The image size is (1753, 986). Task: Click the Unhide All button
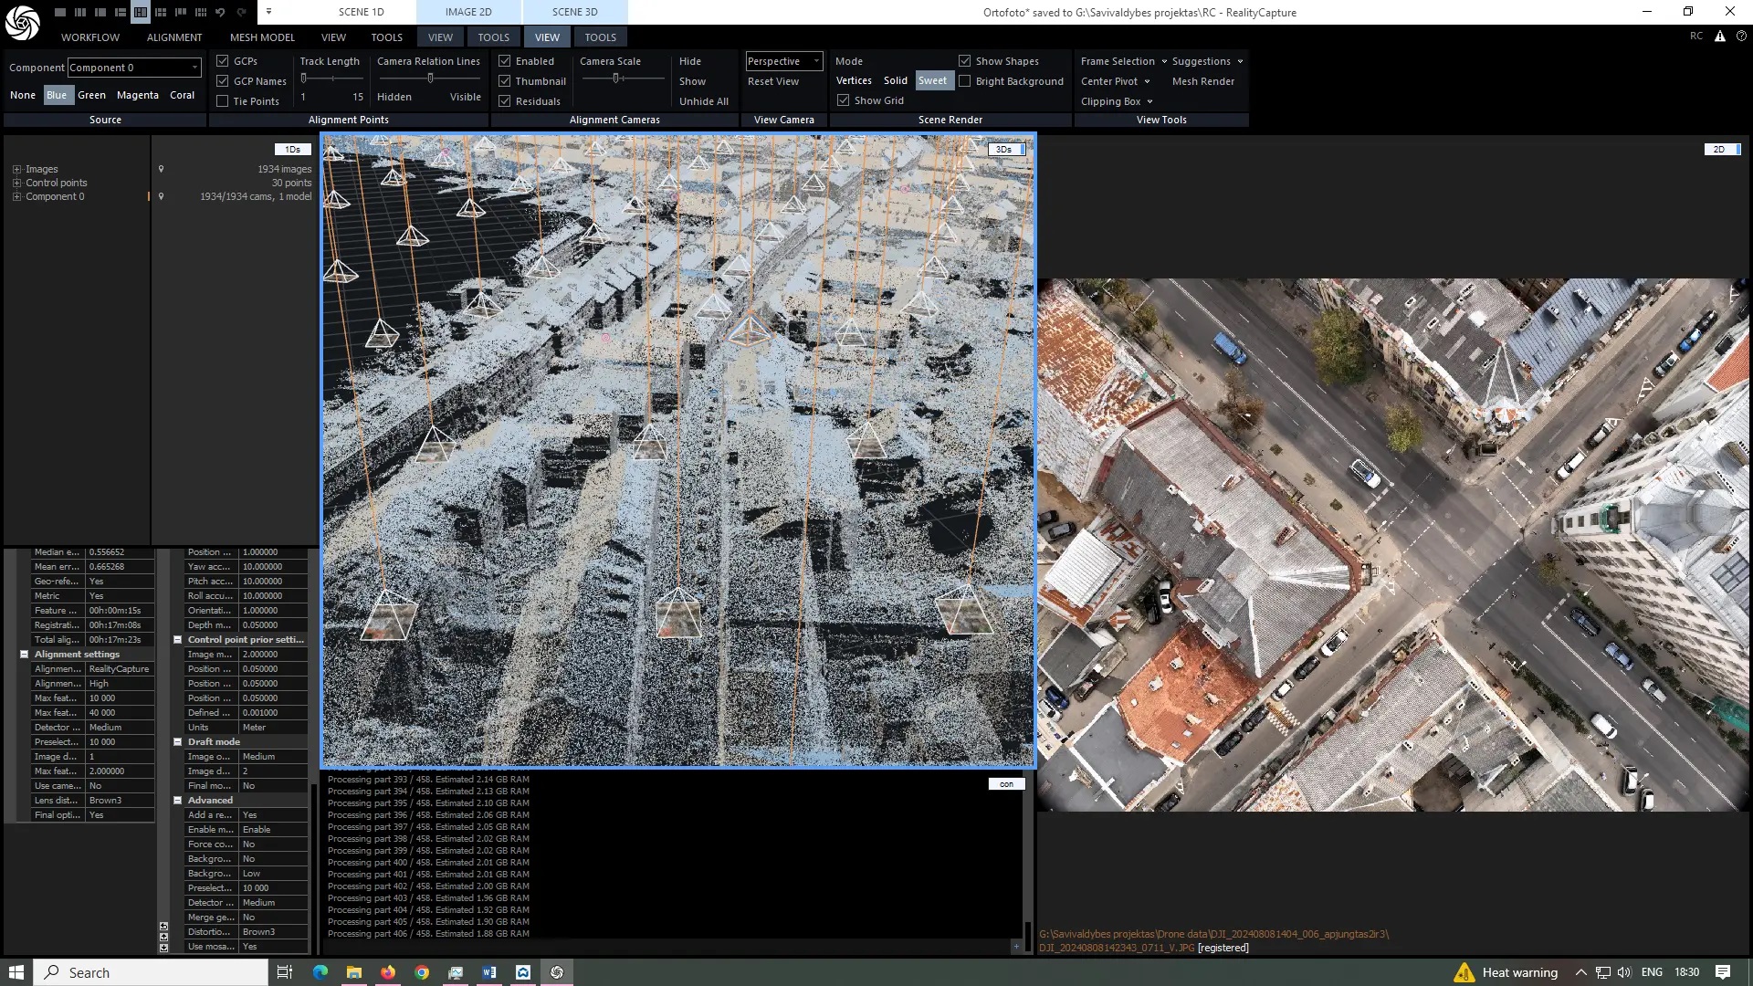pyautogui.click(x=703, y=101)
